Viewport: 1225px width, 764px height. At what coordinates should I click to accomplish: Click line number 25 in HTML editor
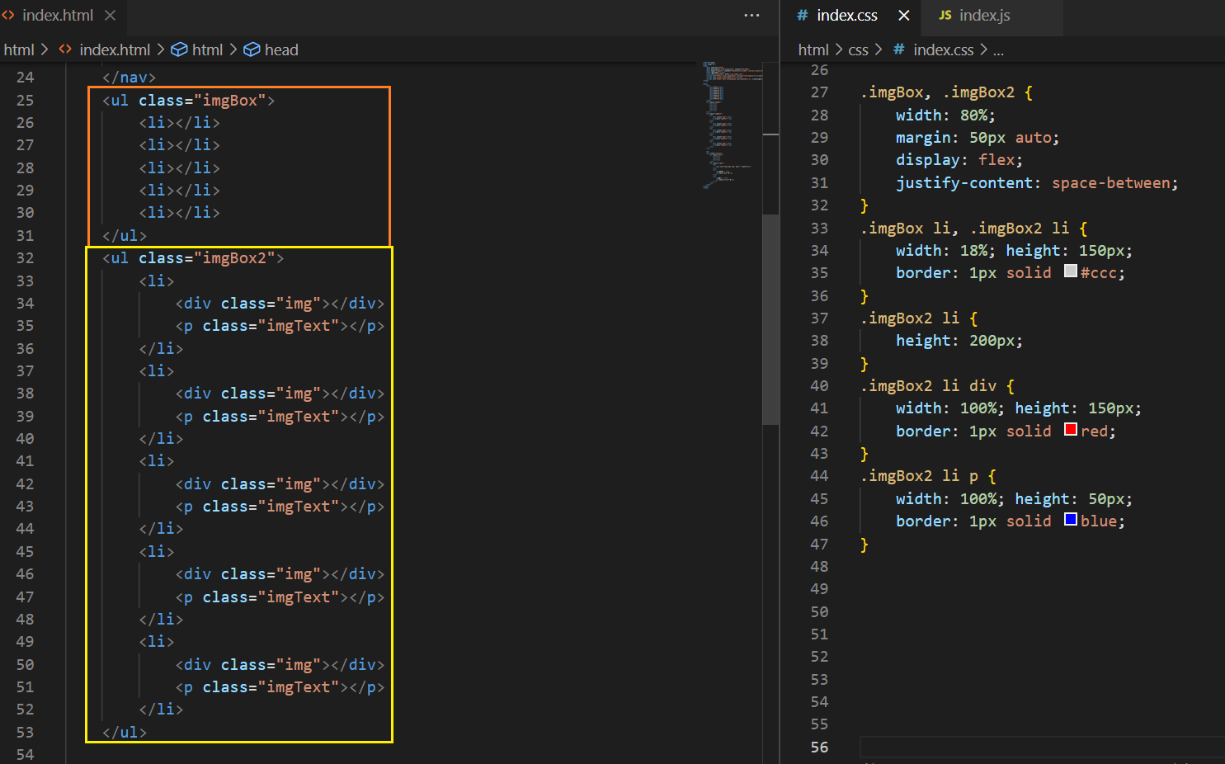pyautogui.click(x=26, y=100)
